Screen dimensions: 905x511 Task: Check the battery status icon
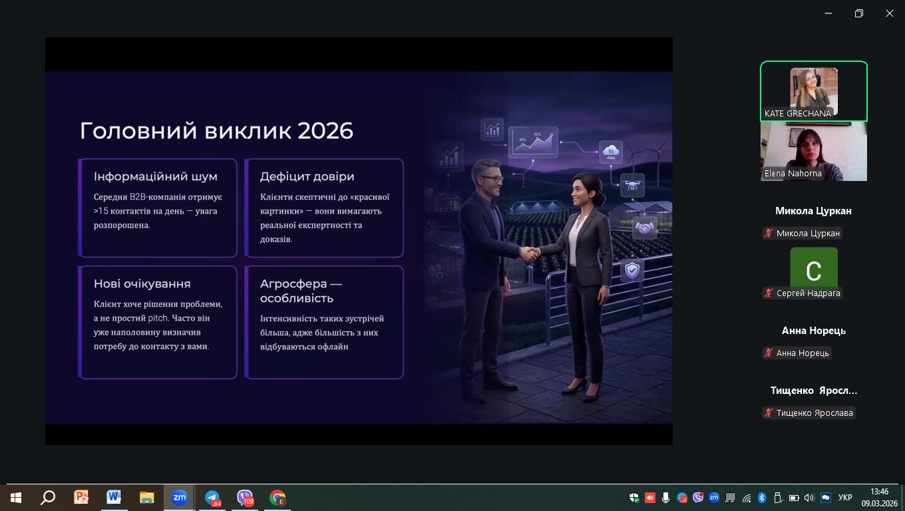click(x=794, y=498)
